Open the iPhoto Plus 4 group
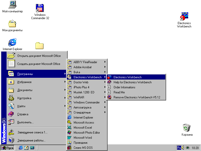Viewport: 201px width, 151px height. click(x=87, y=87)
